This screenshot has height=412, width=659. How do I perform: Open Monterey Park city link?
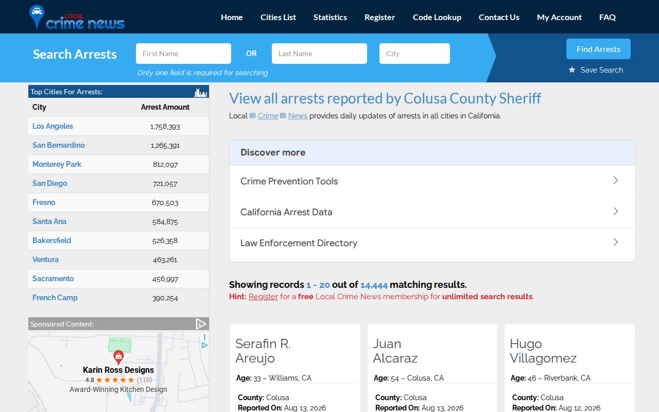(x=57, y=164)
